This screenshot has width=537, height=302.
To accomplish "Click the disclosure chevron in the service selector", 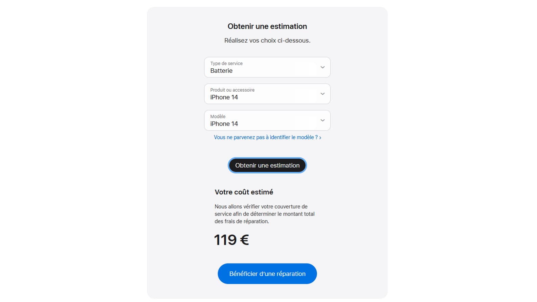I will [322, 67].
